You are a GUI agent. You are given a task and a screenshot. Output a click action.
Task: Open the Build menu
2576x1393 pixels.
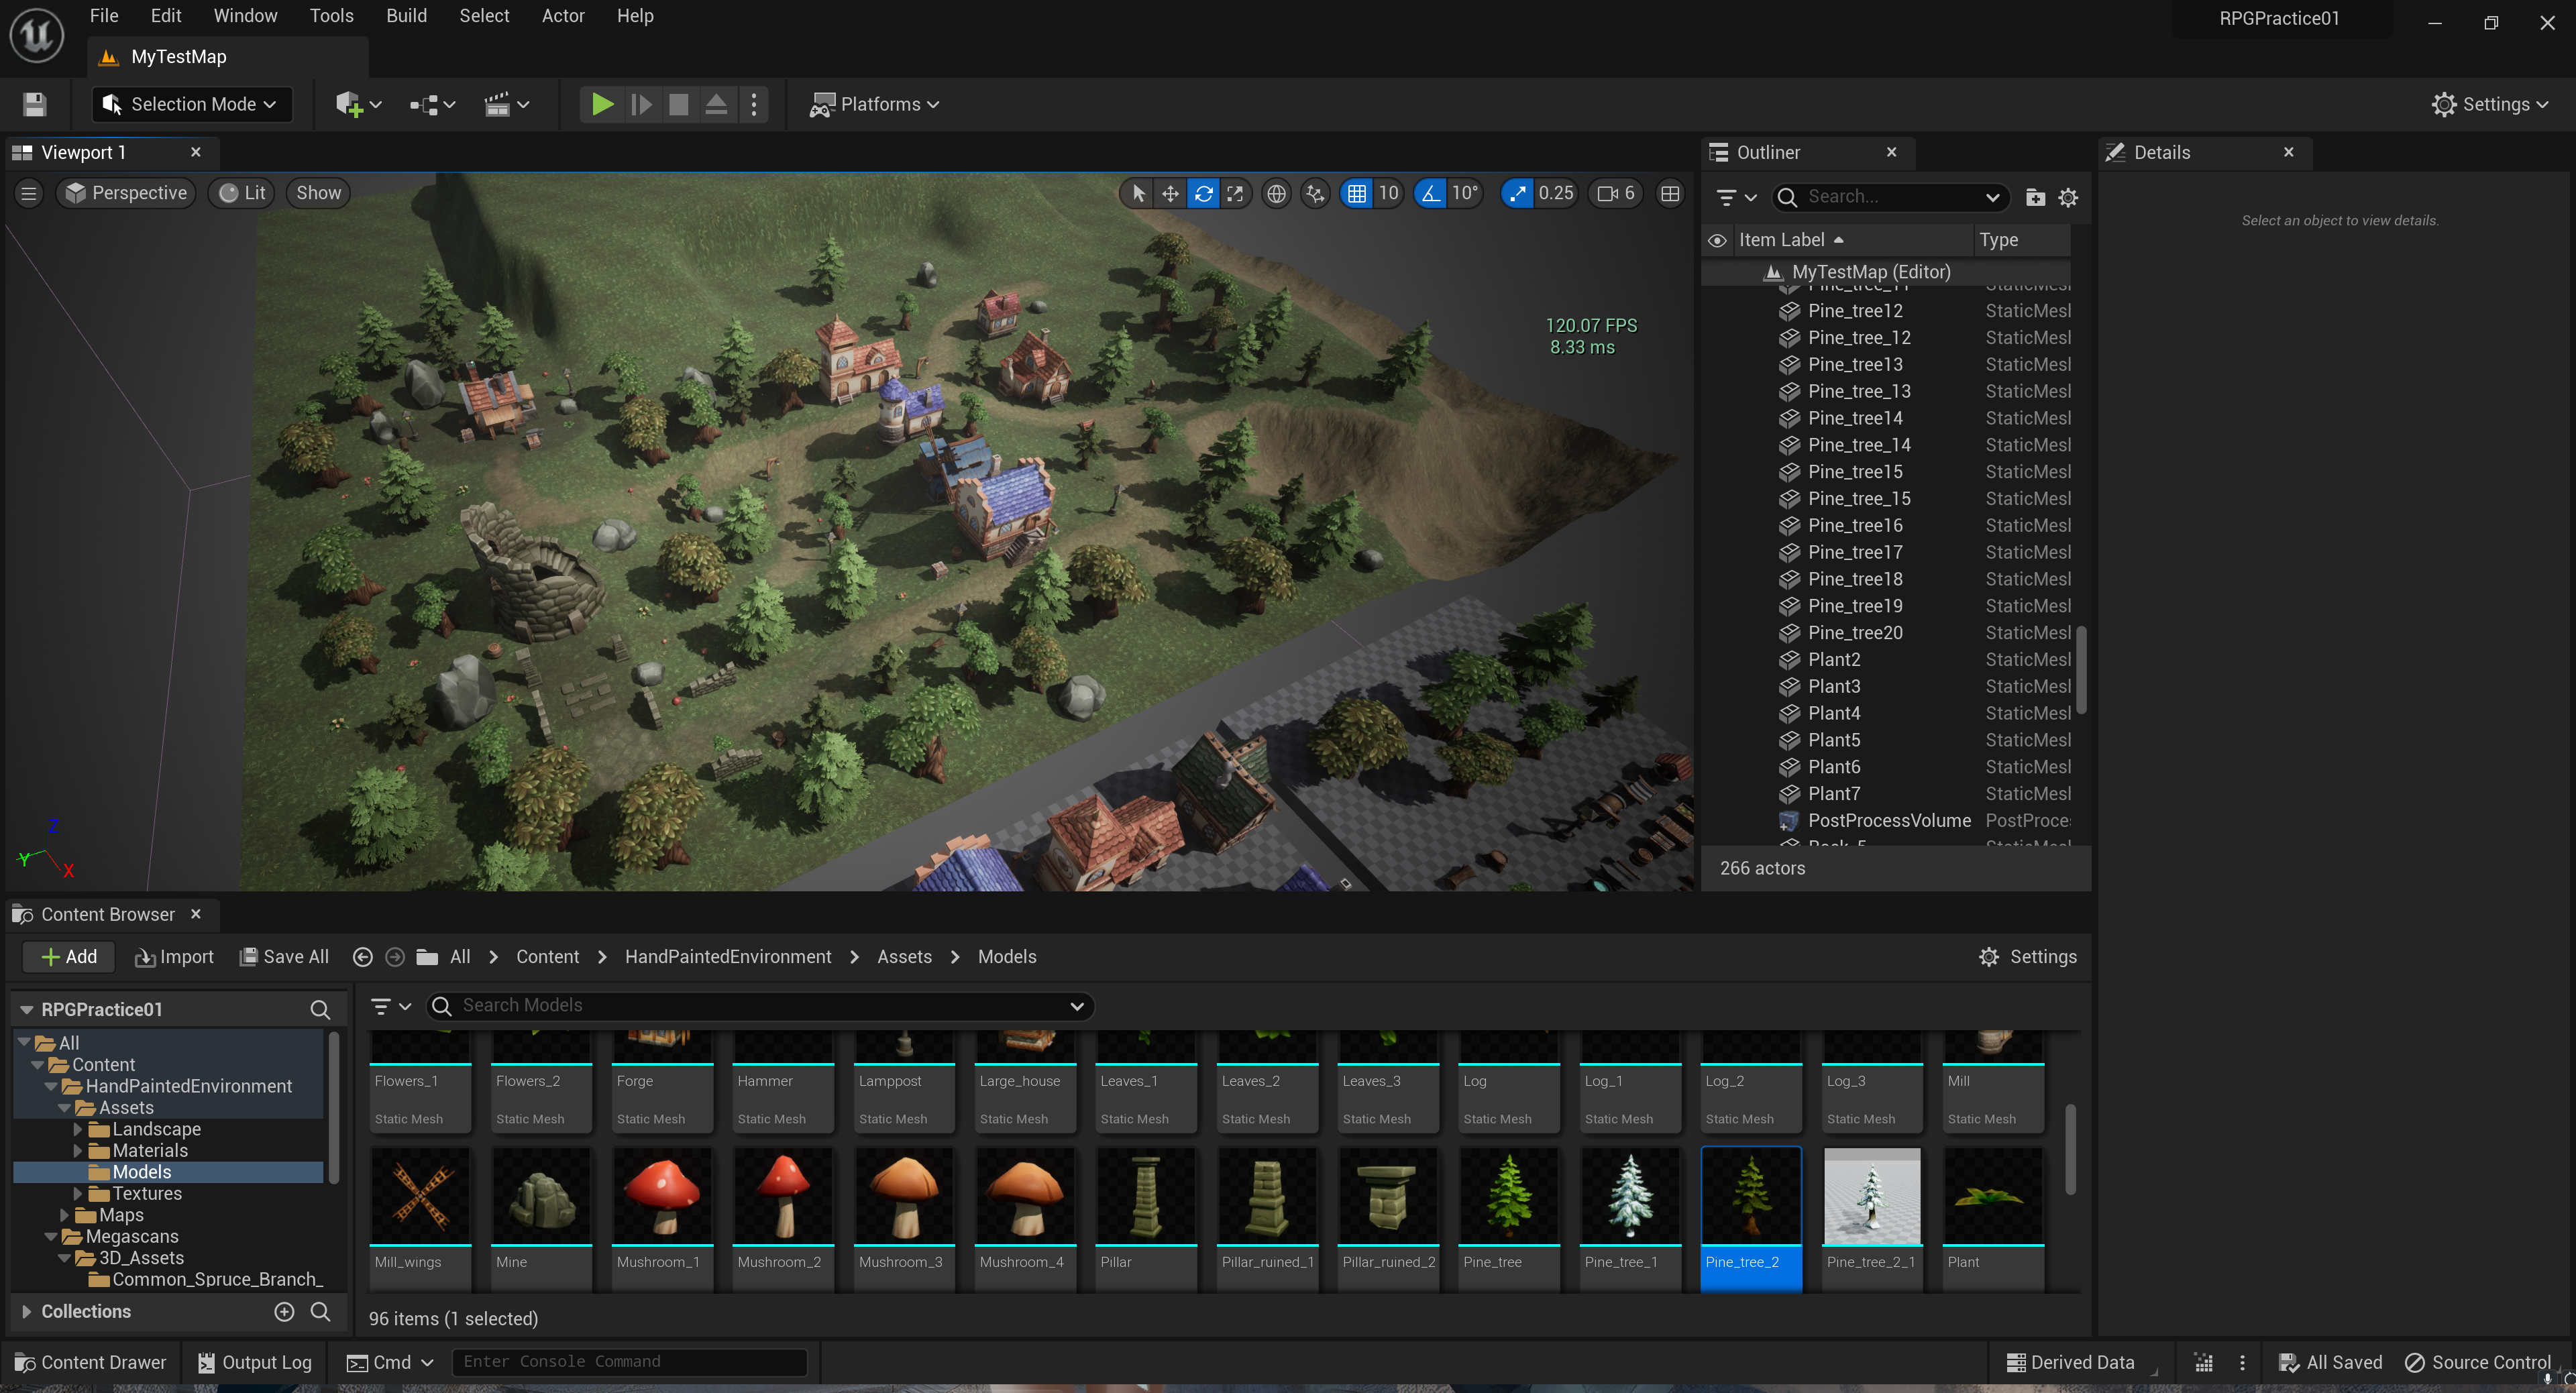406,16
